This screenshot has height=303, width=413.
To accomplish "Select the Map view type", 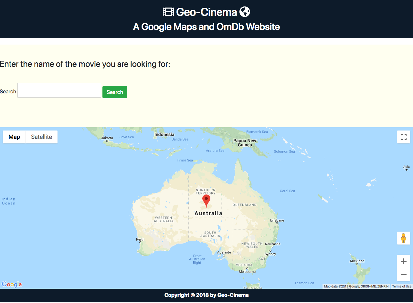I will [x=14, y=137].
